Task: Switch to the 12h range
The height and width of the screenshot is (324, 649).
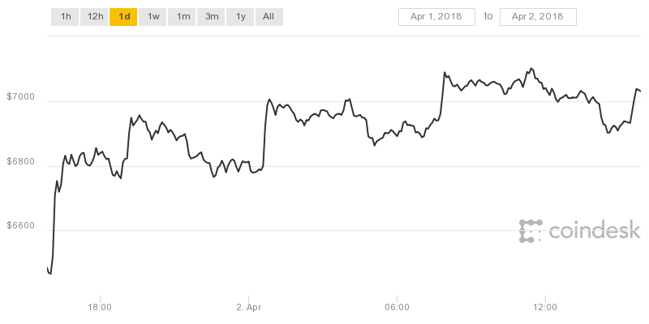Action: point(94,17)
